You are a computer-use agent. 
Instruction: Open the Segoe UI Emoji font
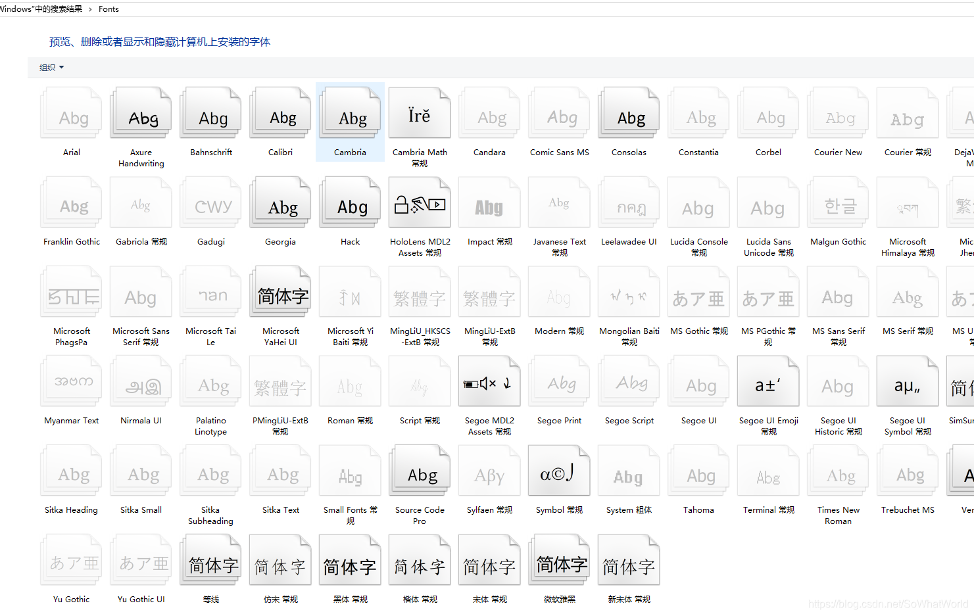point(768,381)
